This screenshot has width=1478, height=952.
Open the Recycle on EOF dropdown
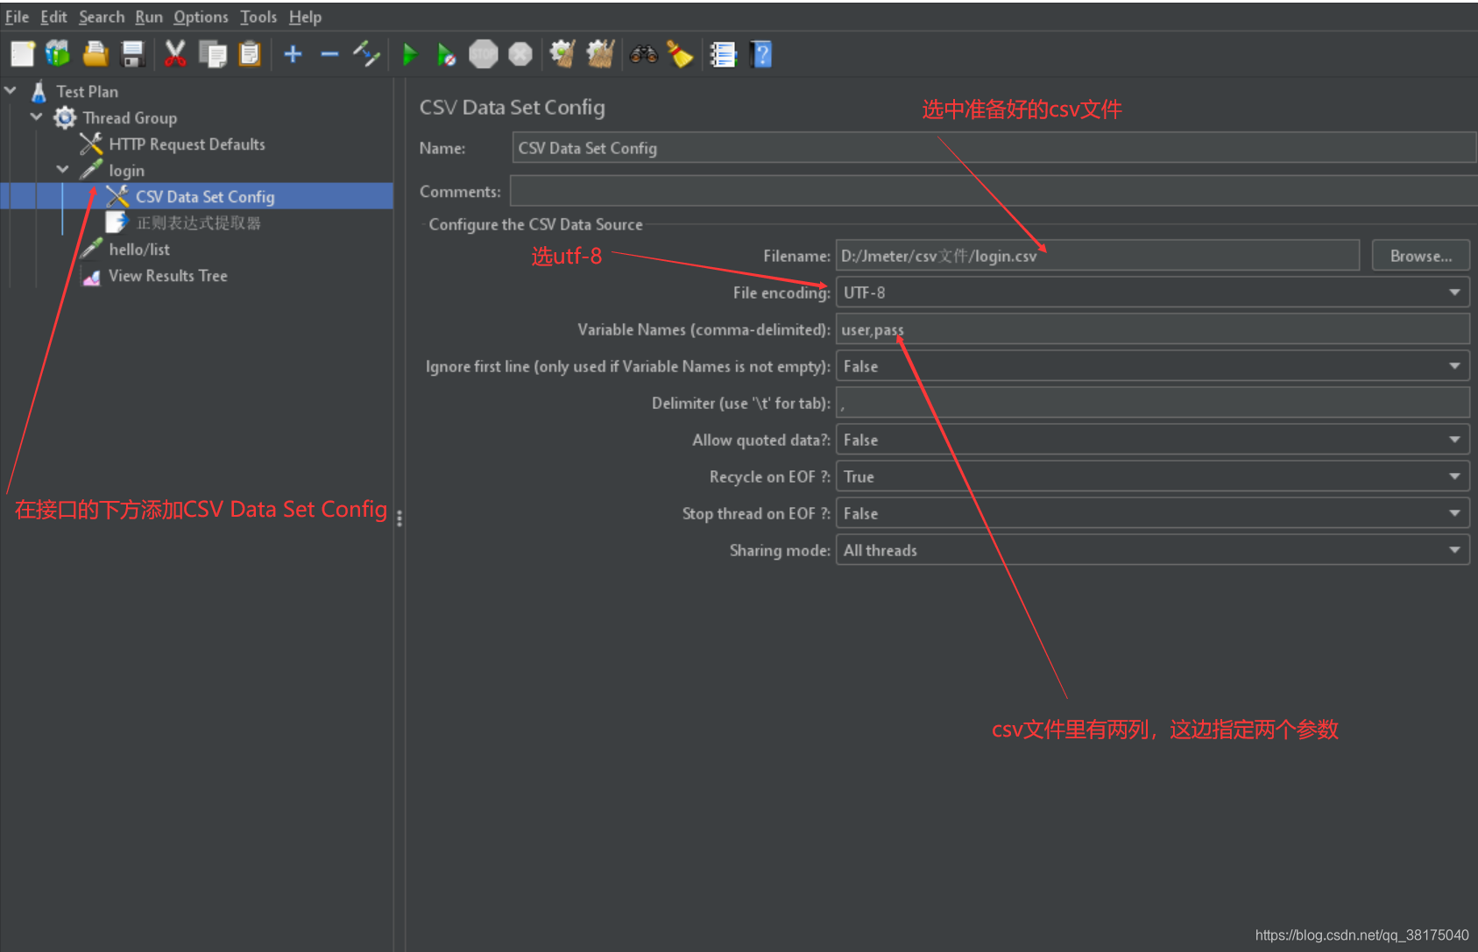(x=1152, y=476)
